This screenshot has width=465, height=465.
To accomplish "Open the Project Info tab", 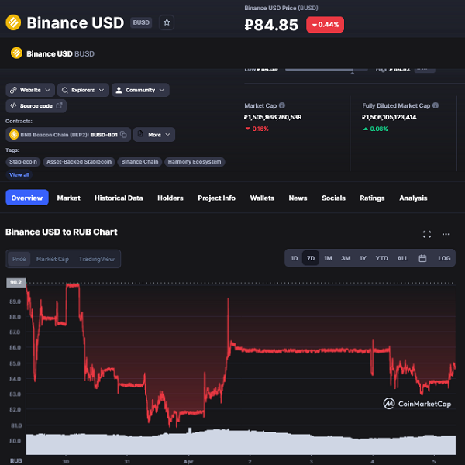I will pyautogui.click(x=216, y=198).
